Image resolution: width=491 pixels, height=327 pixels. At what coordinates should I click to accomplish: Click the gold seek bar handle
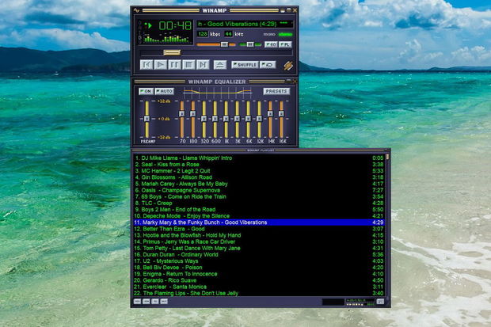pos(172,52)
